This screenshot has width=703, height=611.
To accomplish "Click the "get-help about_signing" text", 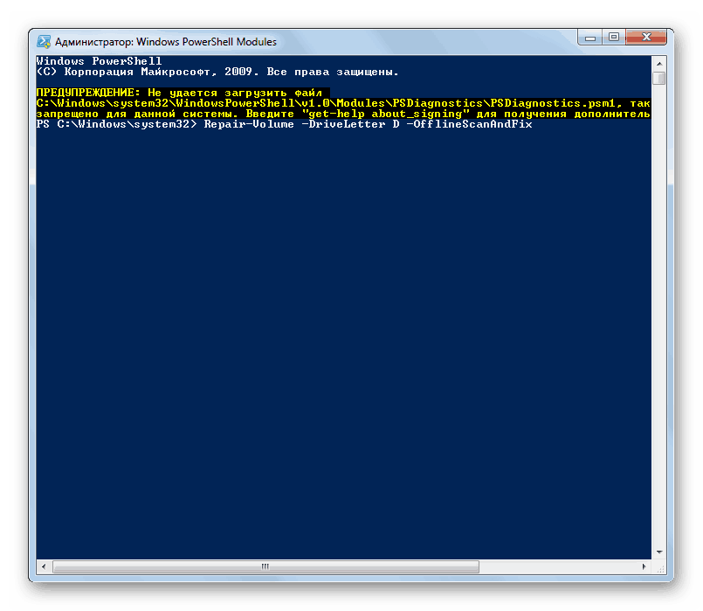I will tap(386, 114).
